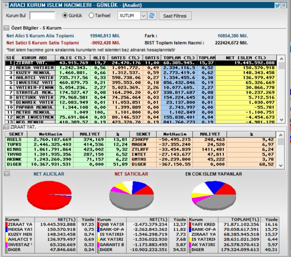Sort by SATIS (TL) column header

click(x=125, y=57)
